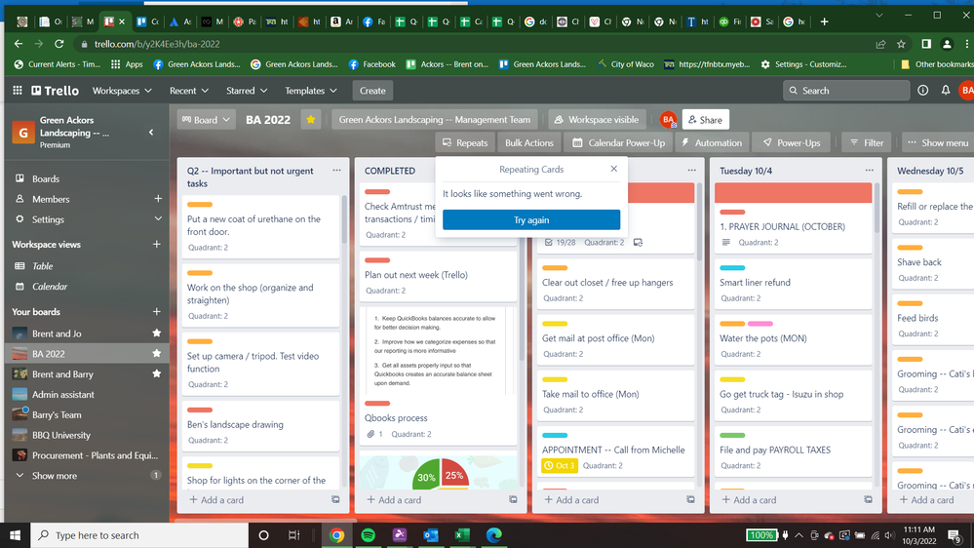This screenshot has width=974, height=548.
Task: Add a card to Tuesday 10/4 list
Action: (749, 499)
